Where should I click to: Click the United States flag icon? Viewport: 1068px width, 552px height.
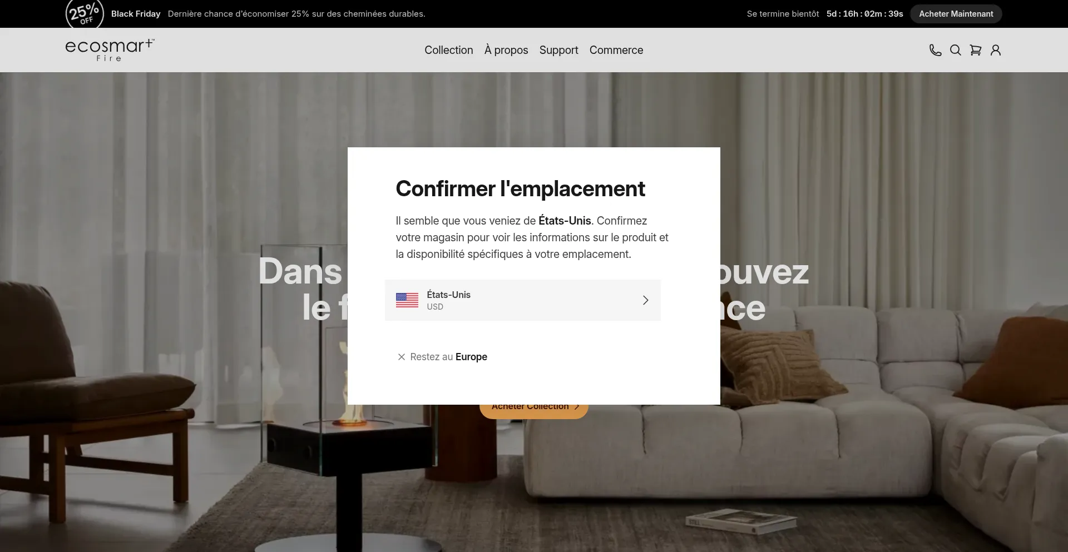407,300
